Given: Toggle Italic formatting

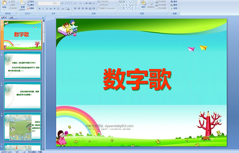Looking at the screenshot, I should (43, 9).
